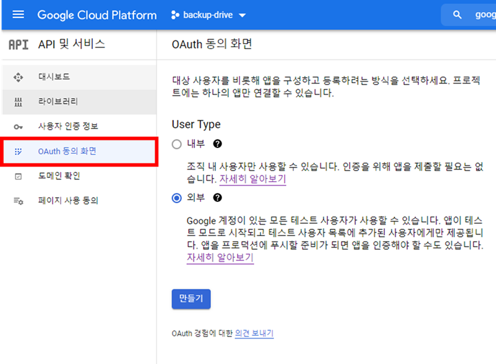Click the API 및 서비스 sidebar heading
This screenshot has width=496, height=364.
click(72, 44)
